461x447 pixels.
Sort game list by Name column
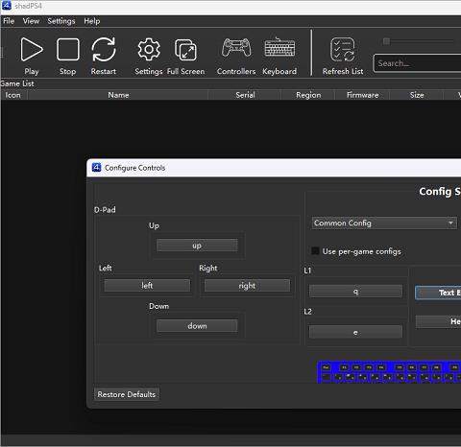[118, 95]
